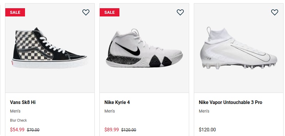Click the heart icon on Nike Kyrie 4
285x136 pixels.
pyautogui.click(x=180, y=12)
